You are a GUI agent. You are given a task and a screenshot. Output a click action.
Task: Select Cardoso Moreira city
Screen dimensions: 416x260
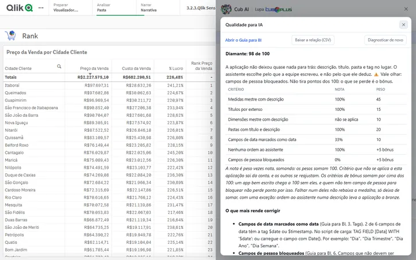click(20, 190)
